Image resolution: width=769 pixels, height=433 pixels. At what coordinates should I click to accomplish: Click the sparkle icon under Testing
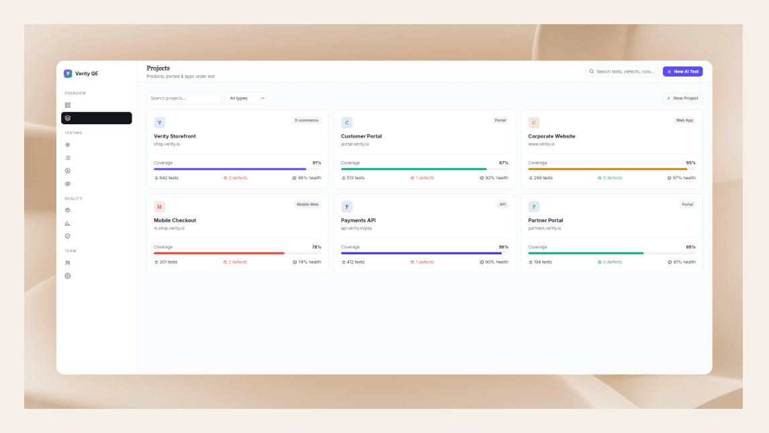tap(68, 144)
